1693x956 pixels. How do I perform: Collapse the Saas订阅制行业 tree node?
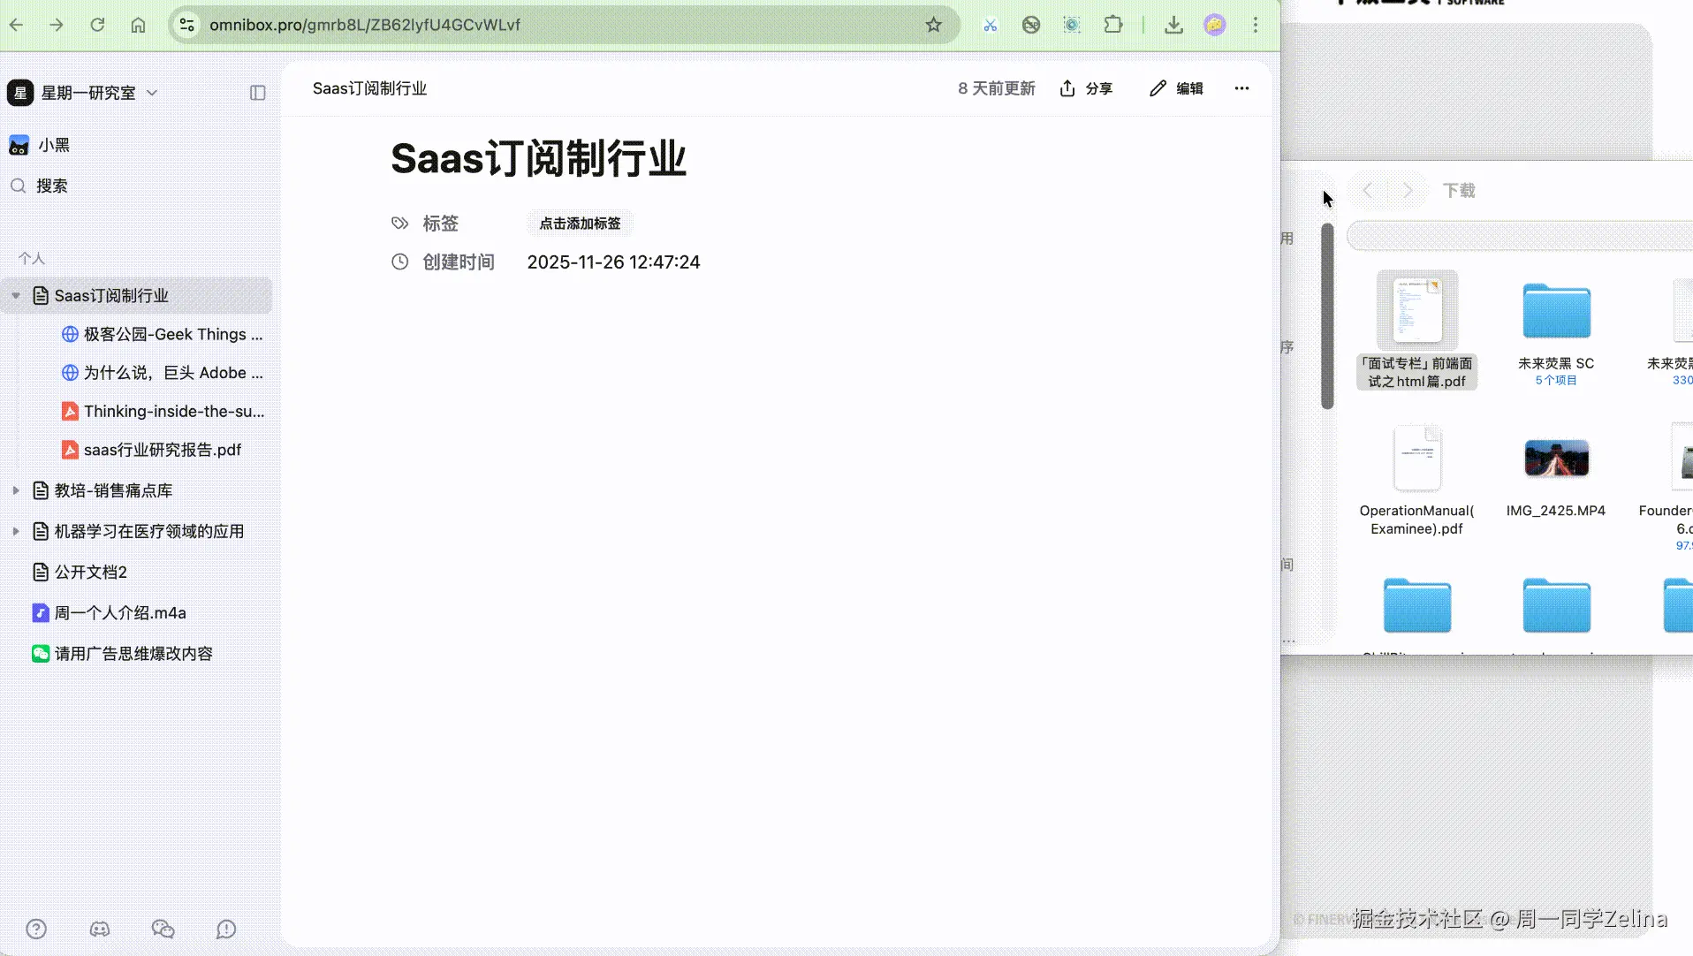(16, 296)
